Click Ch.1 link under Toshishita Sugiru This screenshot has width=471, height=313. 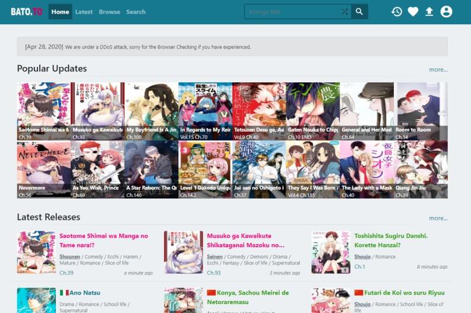[359, 267]
